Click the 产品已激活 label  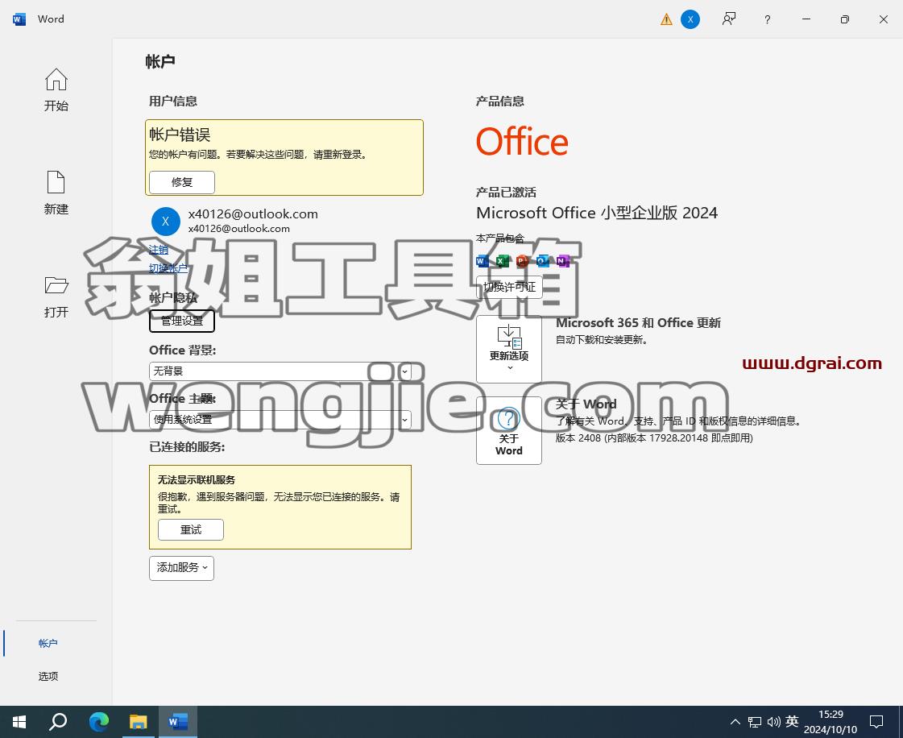(506, 192)
